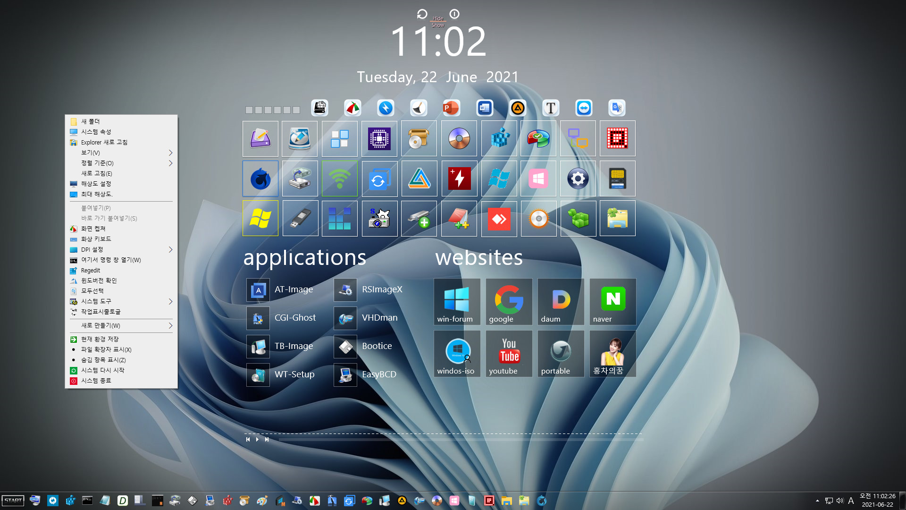Image resolution: width=906 pixels, height=510 pixels.
Task: Open the youtube website tile
Action: coord(509,354)
